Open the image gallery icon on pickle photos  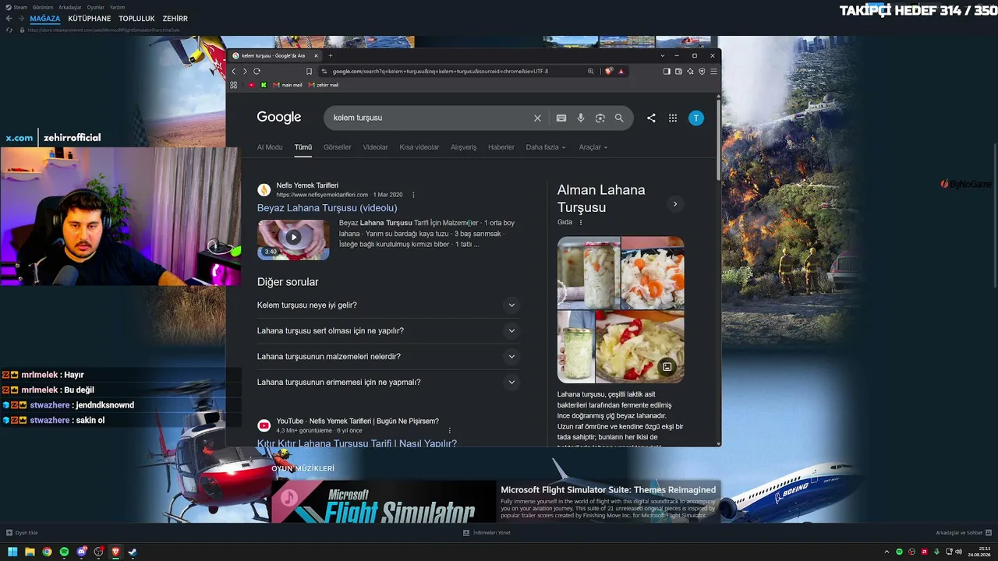coord(667,366)
